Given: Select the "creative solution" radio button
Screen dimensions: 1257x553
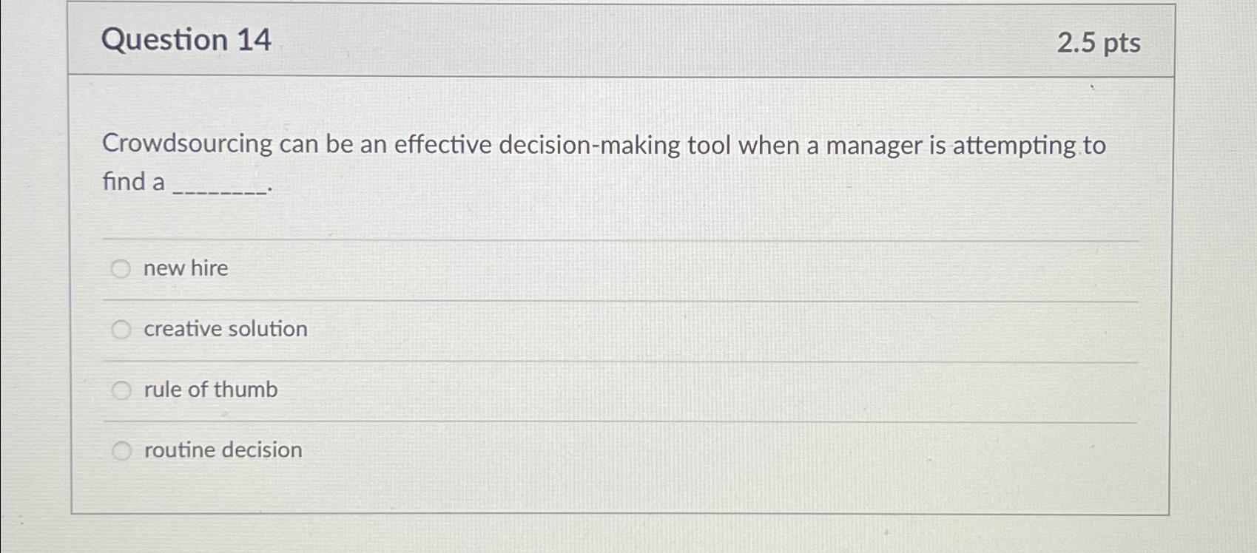Looking at the screenshot, I should (x=121, y=329).
